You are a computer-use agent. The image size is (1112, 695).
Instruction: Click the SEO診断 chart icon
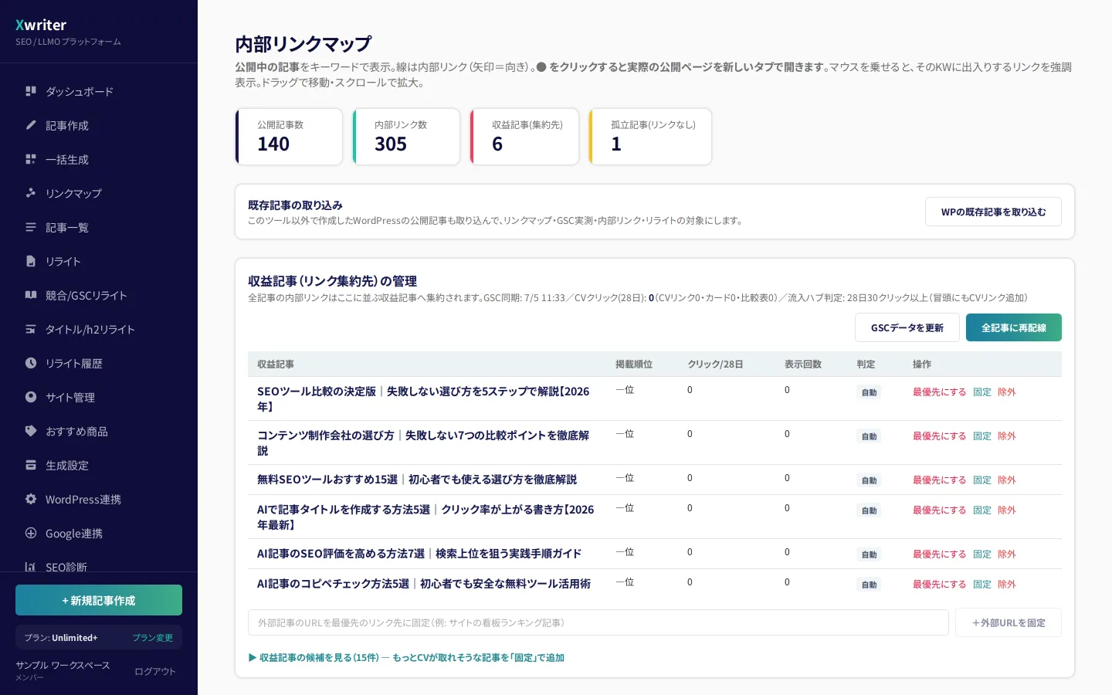31,567
